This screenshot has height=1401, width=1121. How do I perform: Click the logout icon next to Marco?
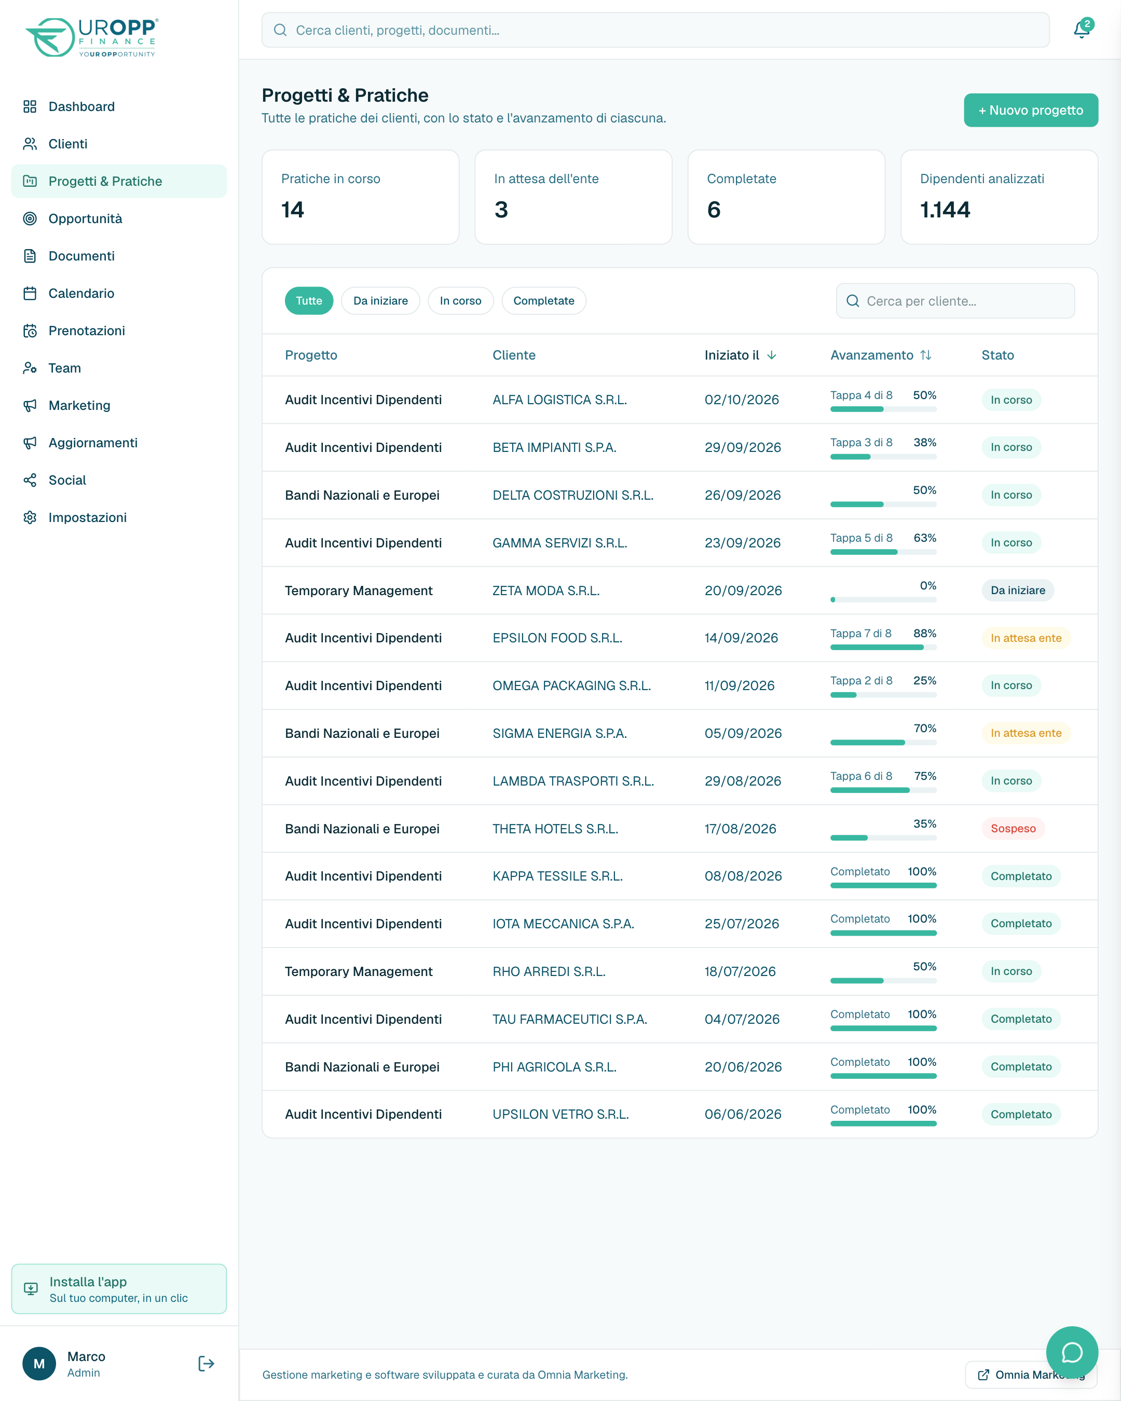[206, 1363]
